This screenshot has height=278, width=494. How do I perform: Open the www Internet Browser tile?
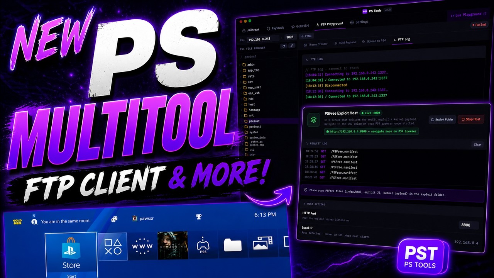[x=142, y=246]
